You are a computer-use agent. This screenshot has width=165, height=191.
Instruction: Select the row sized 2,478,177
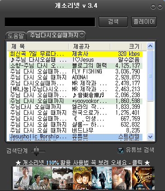75,83
